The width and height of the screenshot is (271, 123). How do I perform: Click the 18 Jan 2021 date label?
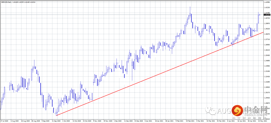(x=159, y=121)
